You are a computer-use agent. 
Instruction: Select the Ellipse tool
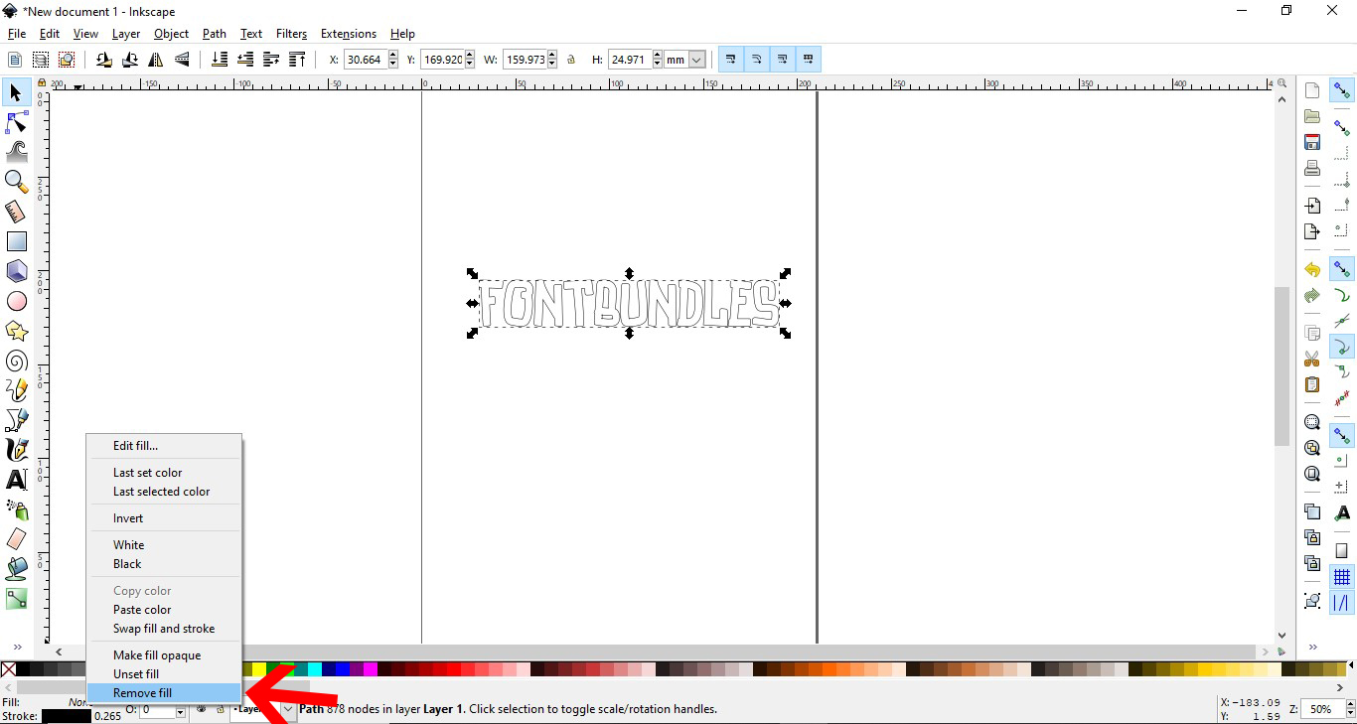(x=16, y=301)
